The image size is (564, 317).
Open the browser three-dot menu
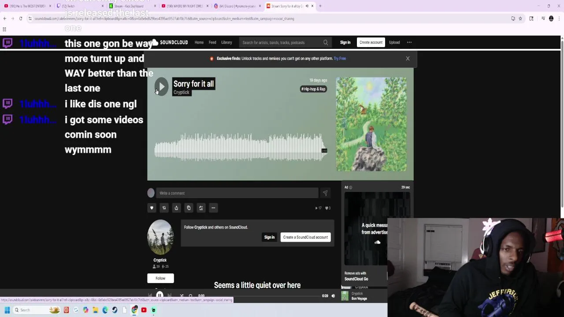tap(559, 18)
